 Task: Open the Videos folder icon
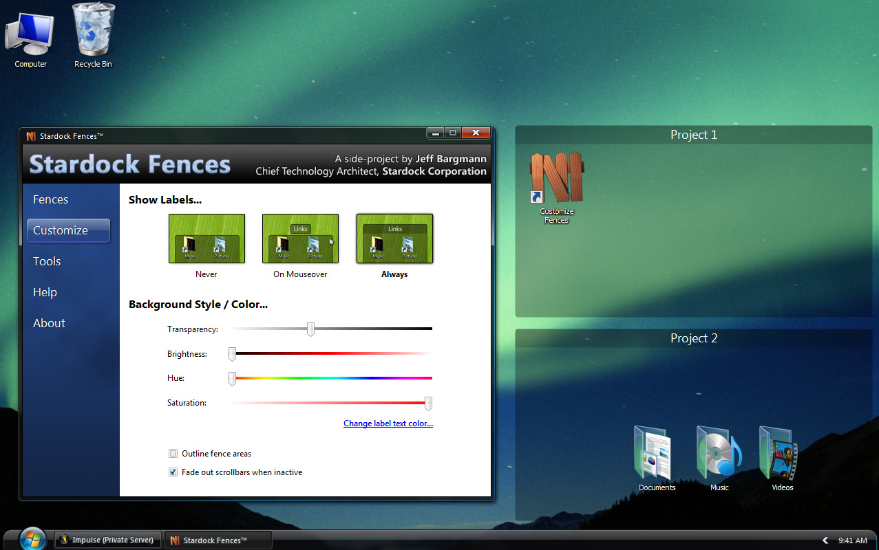point(782,457)
